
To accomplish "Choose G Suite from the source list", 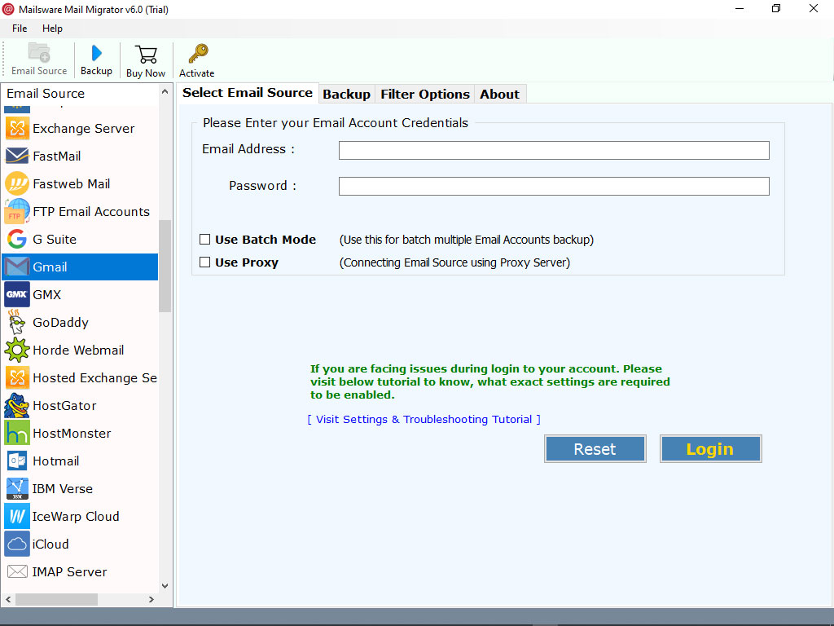I will click(x=80, y=239).
